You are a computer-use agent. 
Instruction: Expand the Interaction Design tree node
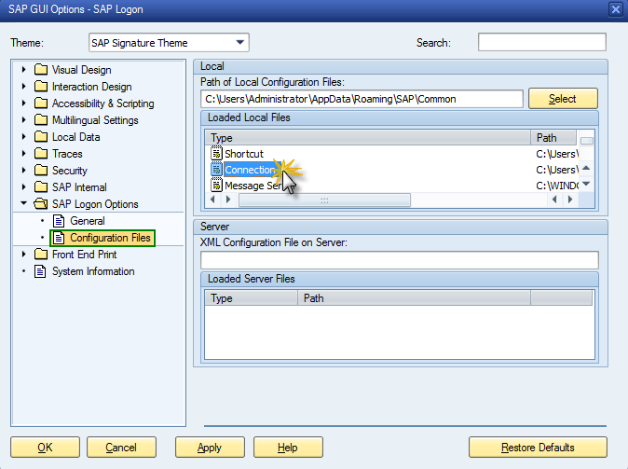[24, 86]
